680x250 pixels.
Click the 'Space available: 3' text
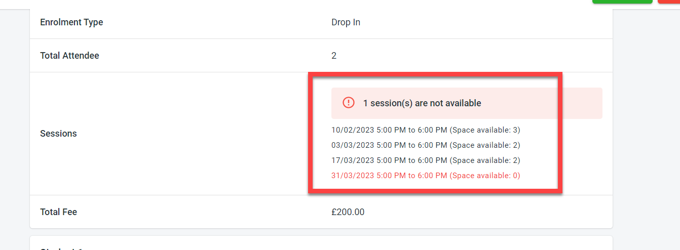pyautogui.click(x=485, y=130)
